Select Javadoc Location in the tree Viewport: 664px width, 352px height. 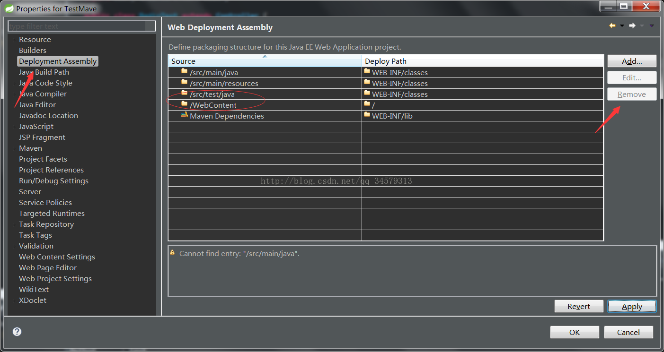pos(48,116)
